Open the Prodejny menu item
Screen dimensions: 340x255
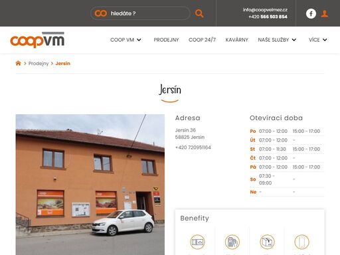(166, 40)
